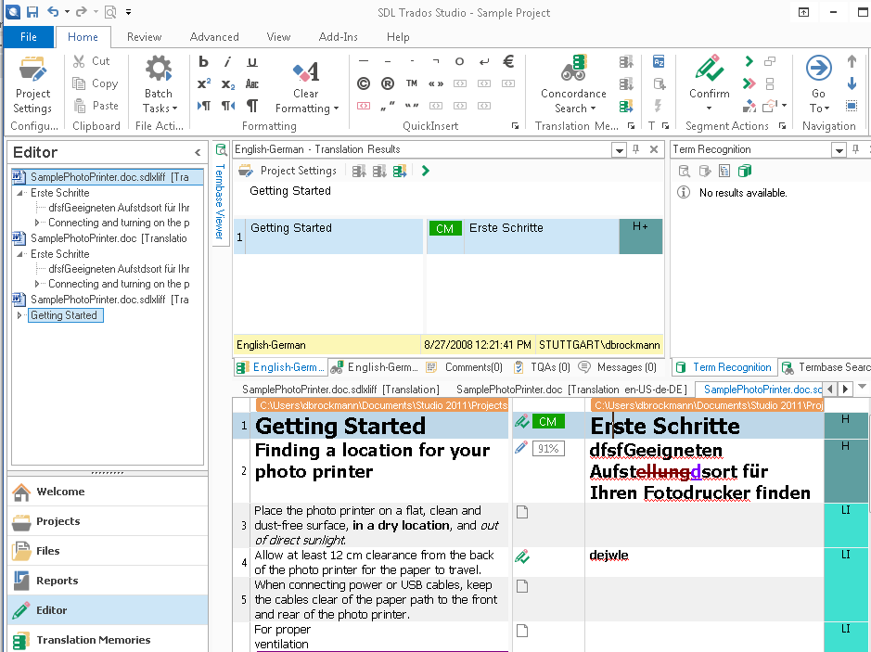Select the Getting Started source segment

pyautogui.click(x=379, y=426)
